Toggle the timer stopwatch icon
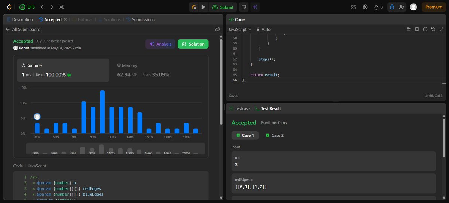Screen dimensions: 449x203 392,7
